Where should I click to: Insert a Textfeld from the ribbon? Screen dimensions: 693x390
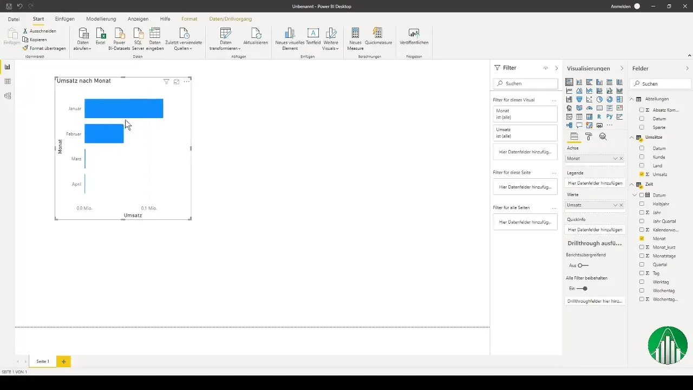pos(313,36)
